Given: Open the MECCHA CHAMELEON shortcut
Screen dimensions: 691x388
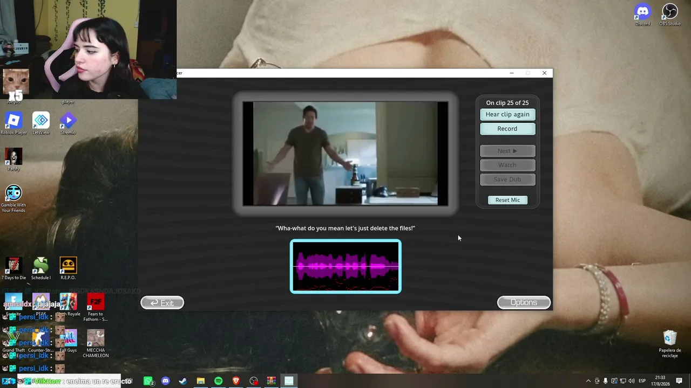Looking at the screenshot, I should 96,344.
